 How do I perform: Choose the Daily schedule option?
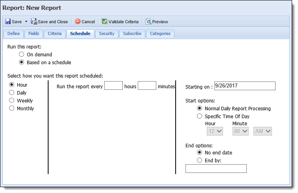11,92
